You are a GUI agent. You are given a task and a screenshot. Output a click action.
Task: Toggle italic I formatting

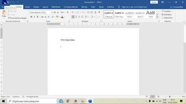(x=34, y=17)
